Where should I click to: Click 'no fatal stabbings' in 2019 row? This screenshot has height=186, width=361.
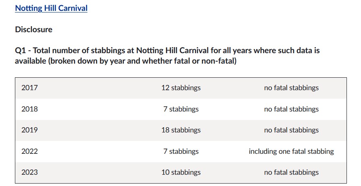tap(291, 130)
